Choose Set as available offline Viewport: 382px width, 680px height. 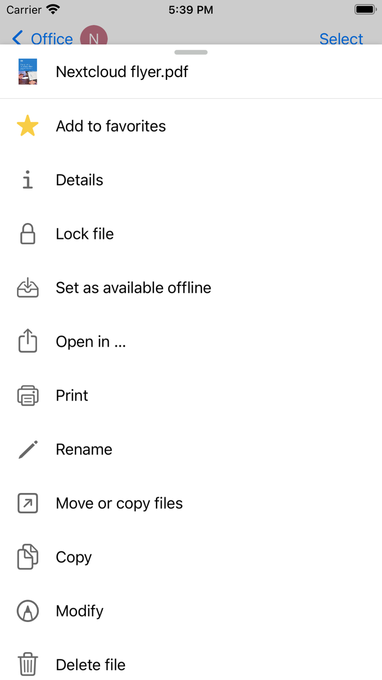pyautogui.click(x=133, y=288)
